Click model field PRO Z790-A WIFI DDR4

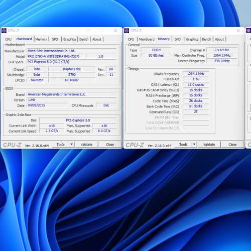click(x=56, y=56)
